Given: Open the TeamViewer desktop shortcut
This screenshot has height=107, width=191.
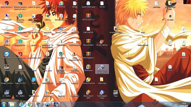Looking at the screenshot, I should (7, 55).
